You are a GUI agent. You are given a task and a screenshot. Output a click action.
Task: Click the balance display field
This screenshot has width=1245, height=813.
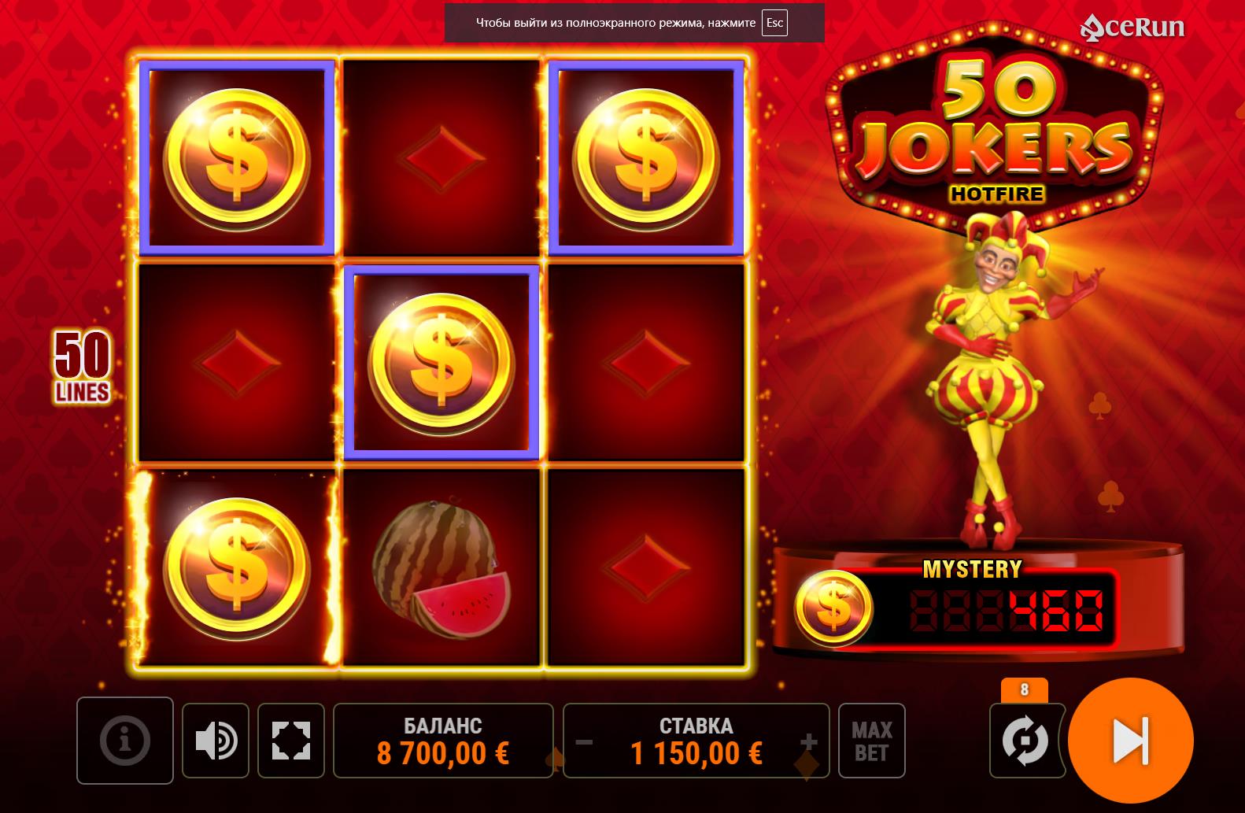pos(443,741)
